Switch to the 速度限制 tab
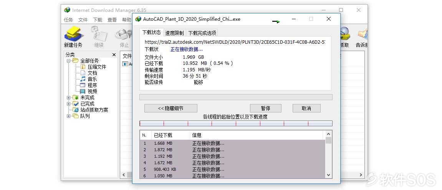Image resolution: width=442 pixels, height=190 pixels. click(x=174, y=33)
